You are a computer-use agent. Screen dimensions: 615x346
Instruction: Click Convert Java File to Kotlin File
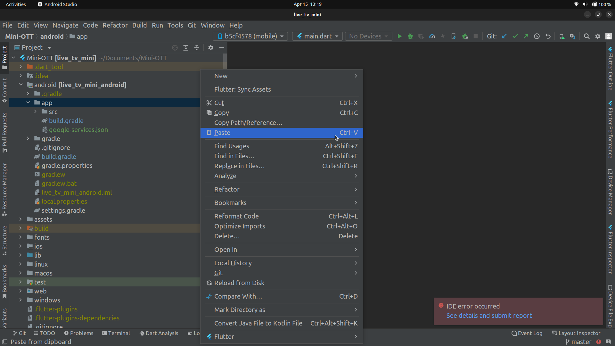282,323
